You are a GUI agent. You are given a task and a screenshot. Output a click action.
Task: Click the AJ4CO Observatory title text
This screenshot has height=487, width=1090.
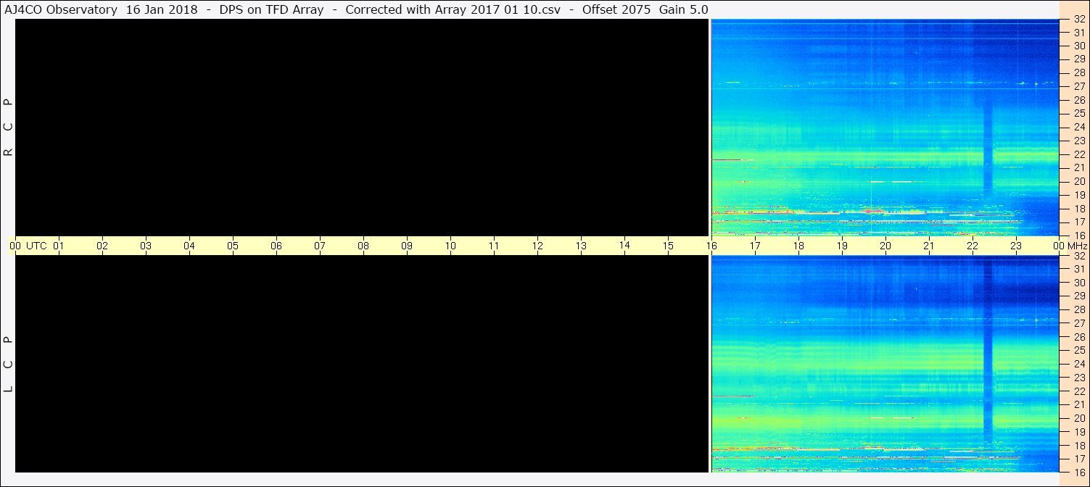coord(61,9)
